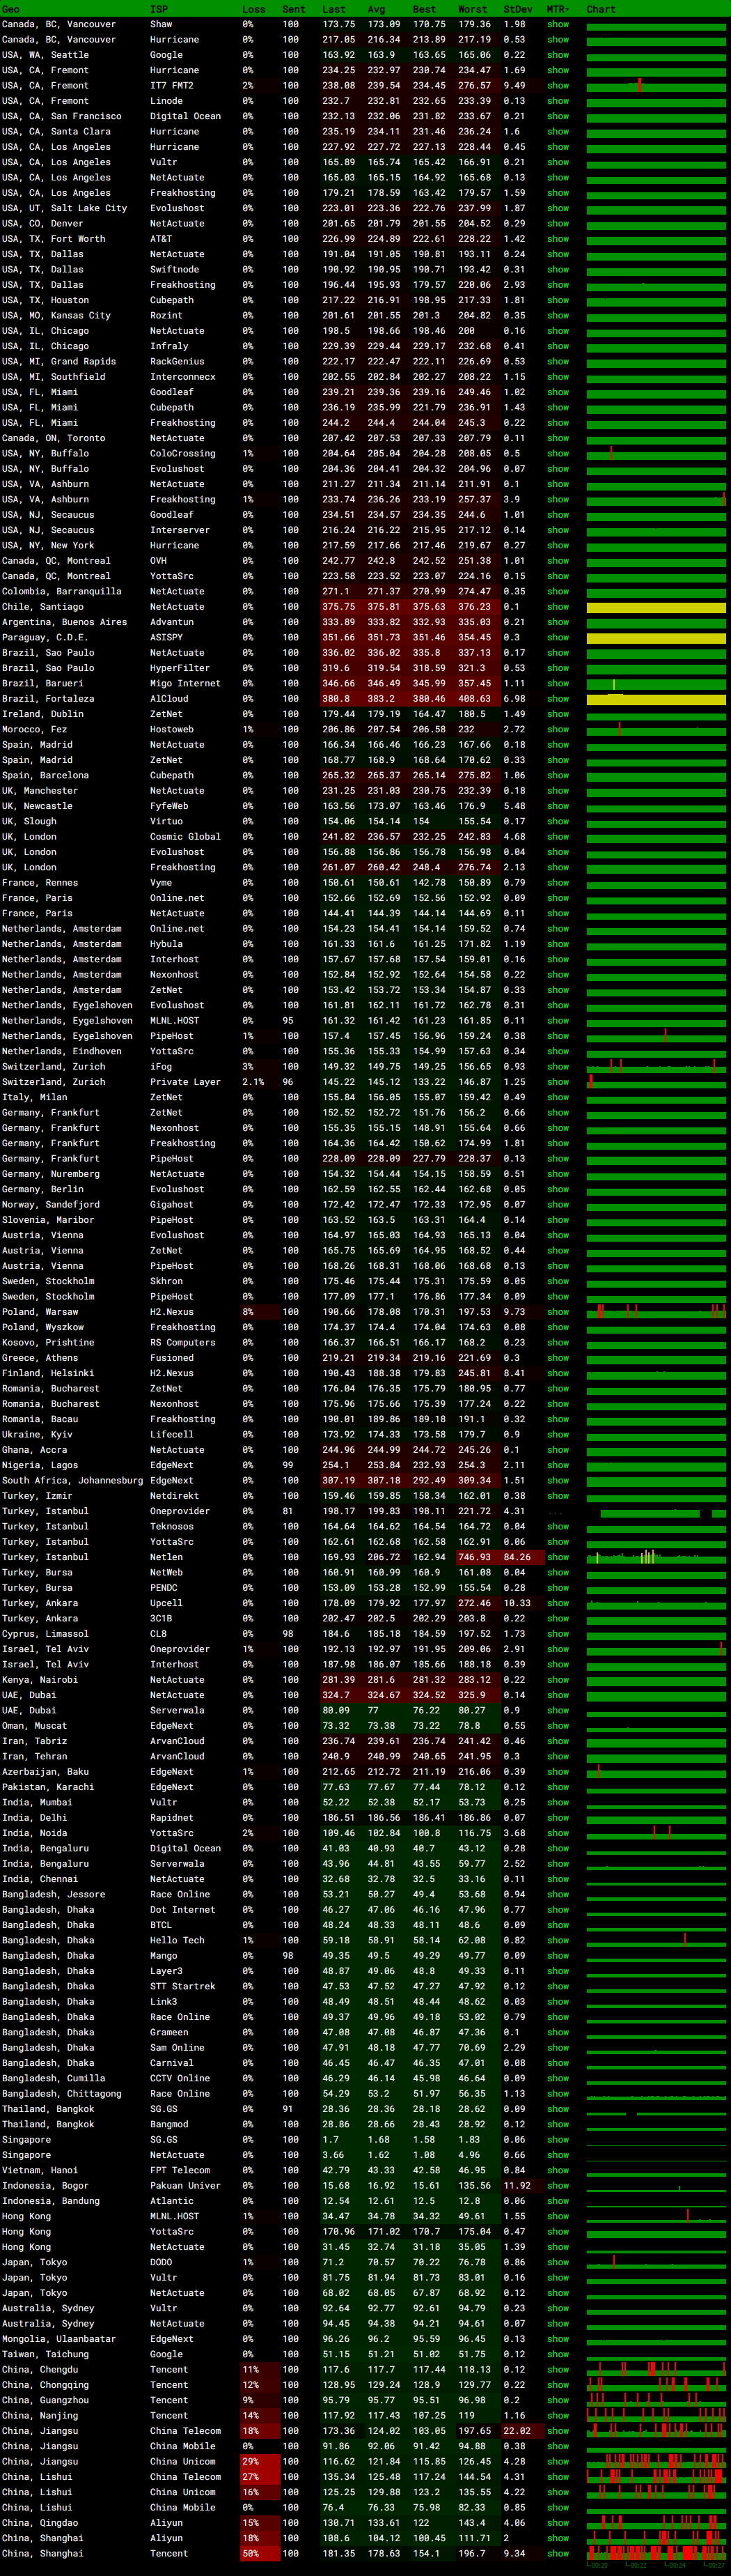The width and height of the screenshot is (731, 2576).
Task: Click the chart for Azerbaijan Baku EdgeNext
Action: pos(656,1772)
